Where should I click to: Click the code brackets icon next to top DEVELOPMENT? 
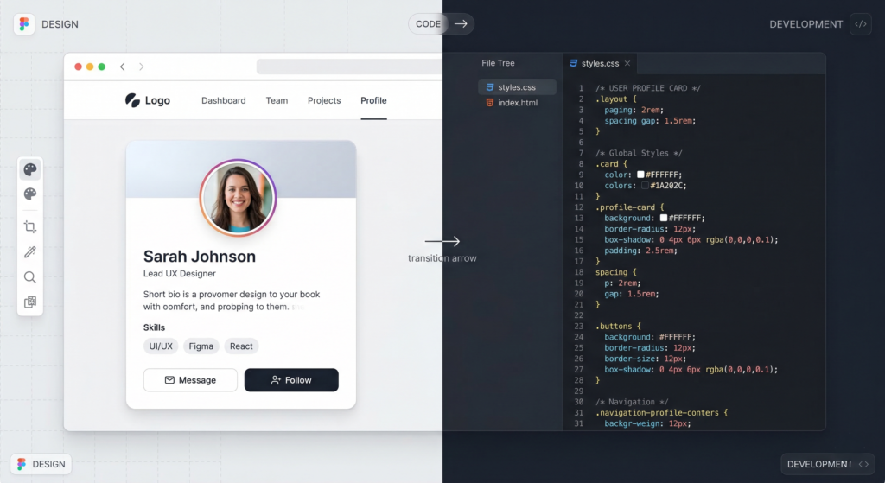click(x=860, y=24)
